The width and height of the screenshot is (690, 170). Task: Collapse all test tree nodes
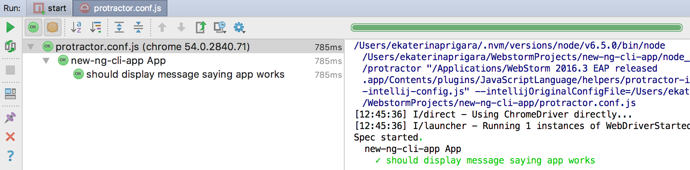(138, 27)
